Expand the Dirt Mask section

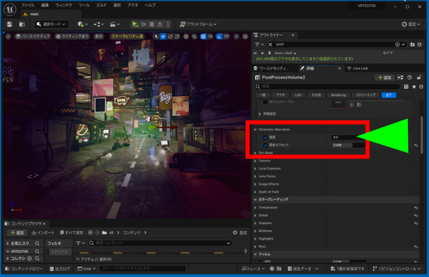[255, 153]
